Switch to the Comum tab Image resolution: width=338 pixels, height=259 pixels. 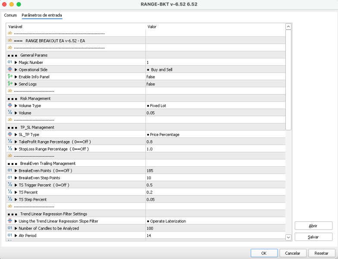(x=10, y=15)
